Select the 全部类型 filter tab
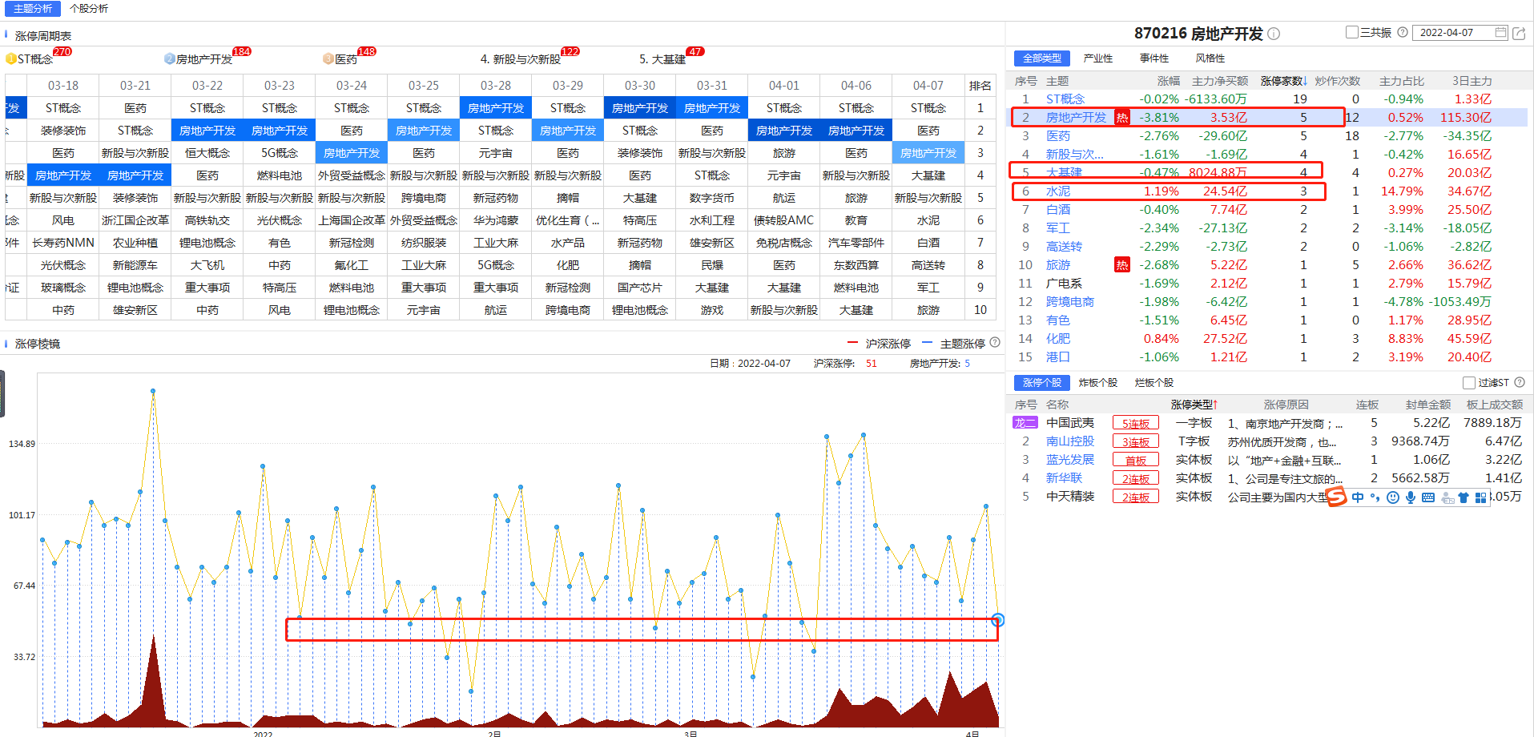The image size is (1534, 737). coord(1042,58)
